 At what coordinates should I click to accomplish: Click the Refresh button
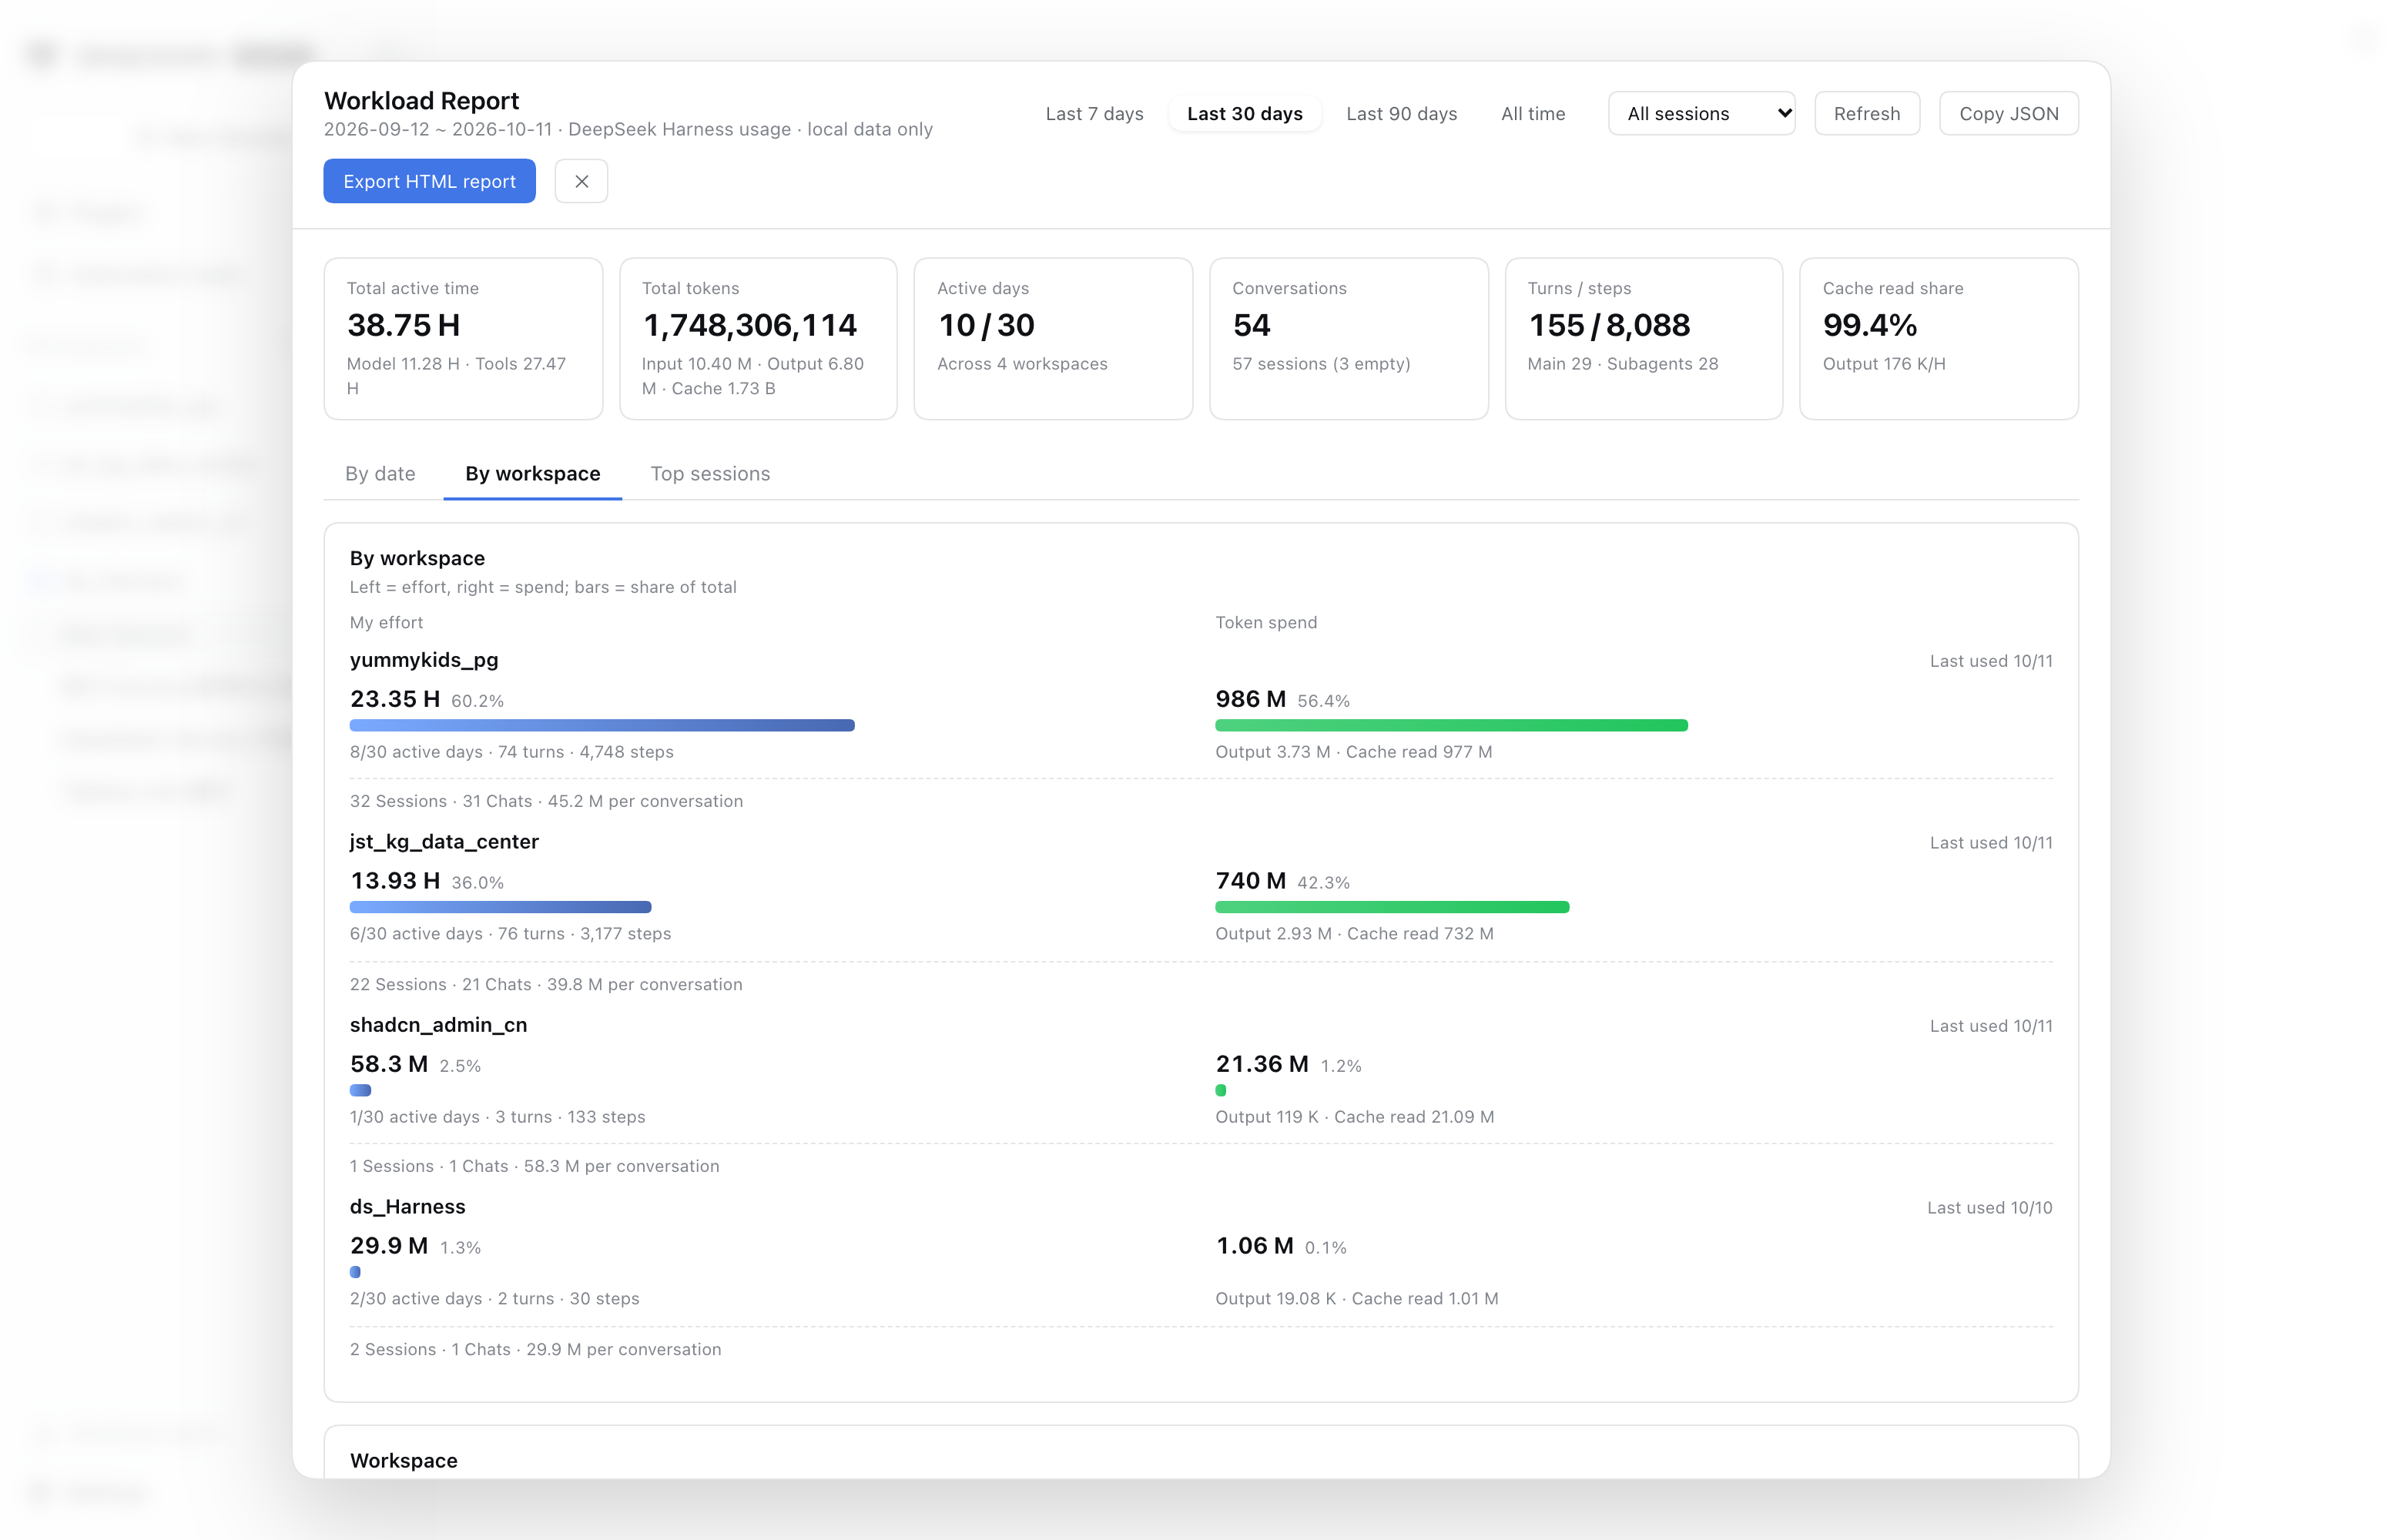(1866, 113)
